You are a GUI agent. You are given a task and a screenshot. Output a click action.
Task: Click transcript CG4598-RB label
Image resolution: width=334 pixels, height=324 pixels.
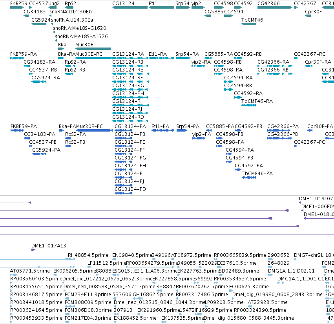coord(228,62)
